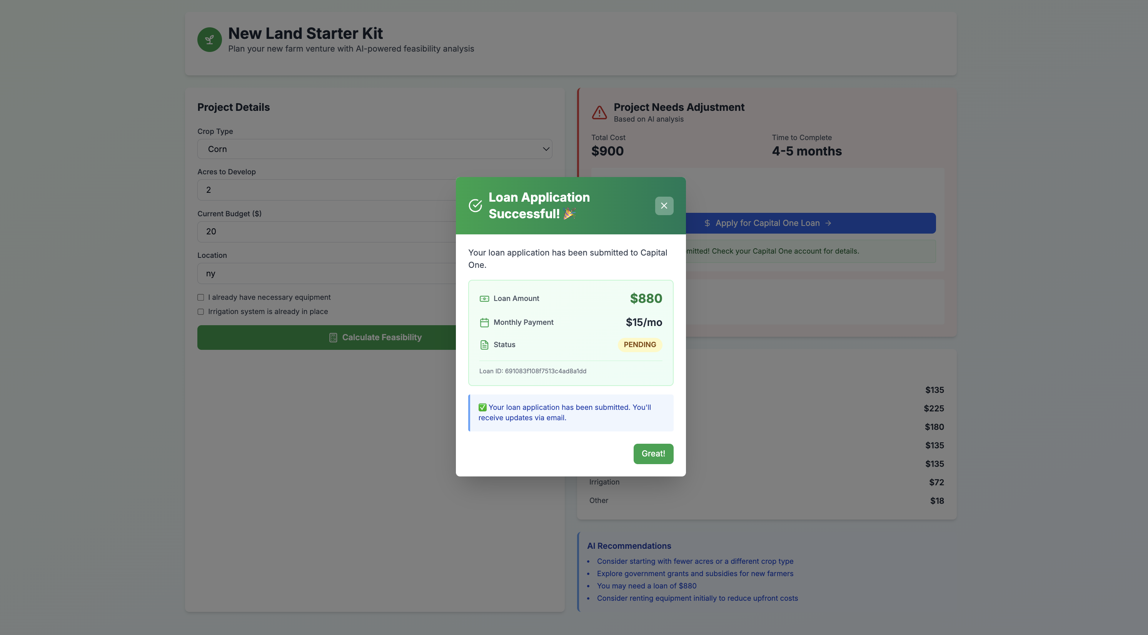Click the checkmark circle icon in dialog header
This screenshot has height=635, width=1148.
(x=475, y=206)
